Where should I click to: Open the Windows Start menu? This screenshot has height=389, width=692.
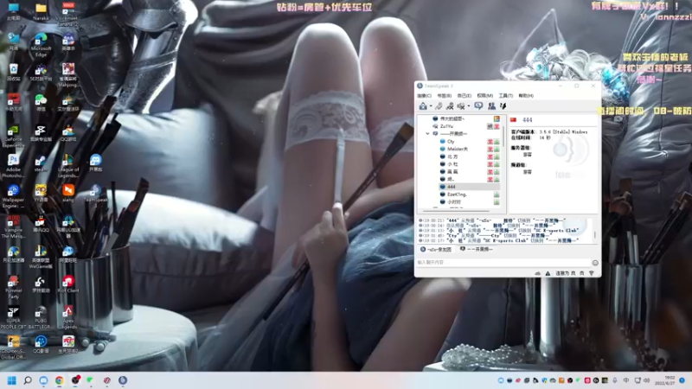click(x=12, y=380)
